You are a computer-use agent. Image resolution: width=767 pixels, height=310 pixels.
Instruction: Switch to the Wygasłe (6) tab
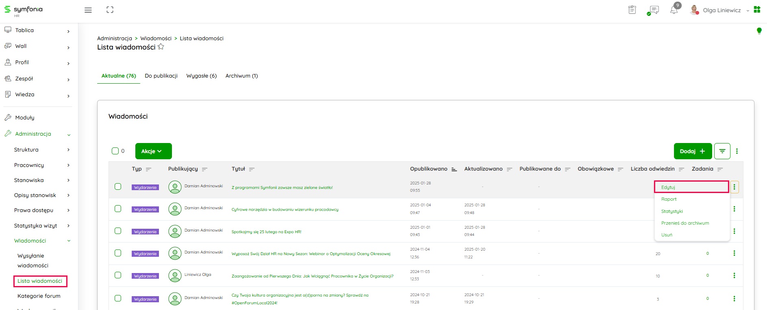pos(201,76)
